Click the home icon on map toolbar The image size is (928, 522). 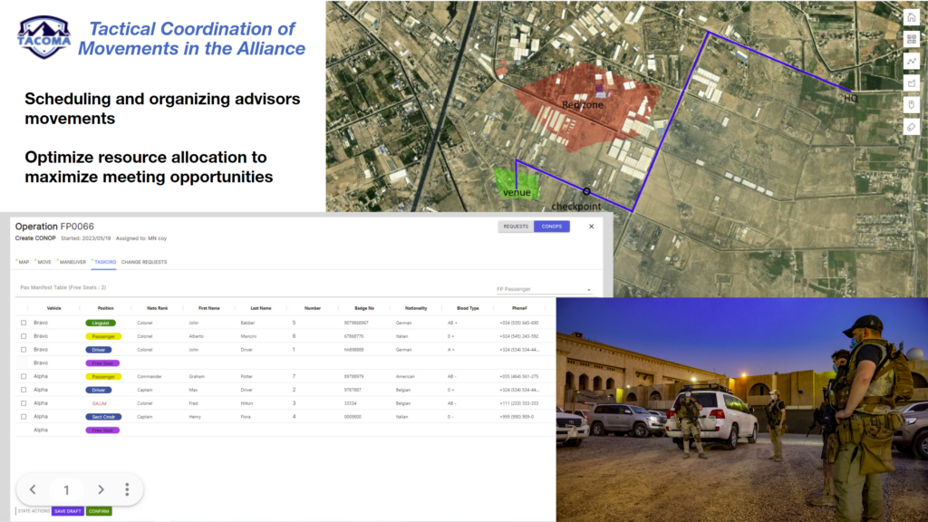[911, 17]
